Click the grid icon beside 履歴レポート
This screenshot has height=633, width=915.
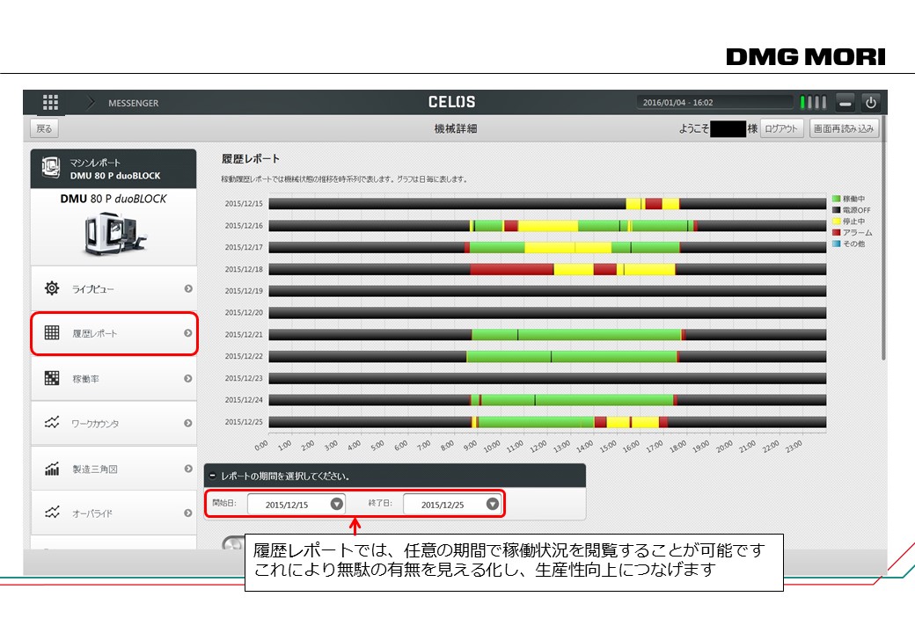pos(52,332)
